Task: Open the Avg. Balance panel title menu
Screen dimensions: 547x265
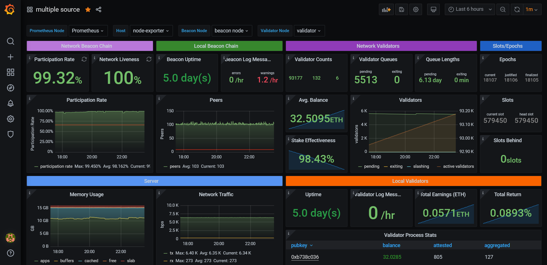Action: 313,100
